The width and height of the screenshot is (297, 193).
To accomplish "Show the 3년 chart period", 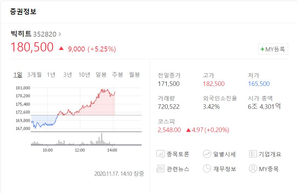I will click(68, 75).
